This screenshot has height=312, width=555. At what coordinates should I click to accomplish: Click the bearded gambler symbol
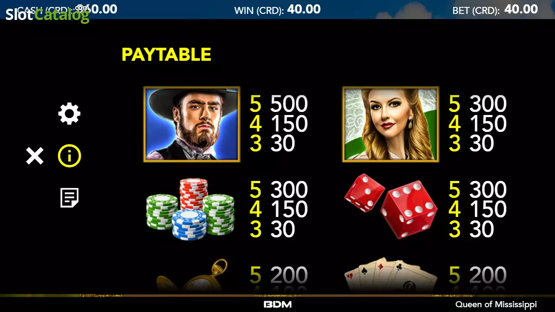pyautogui.click(x=192, y=124)
